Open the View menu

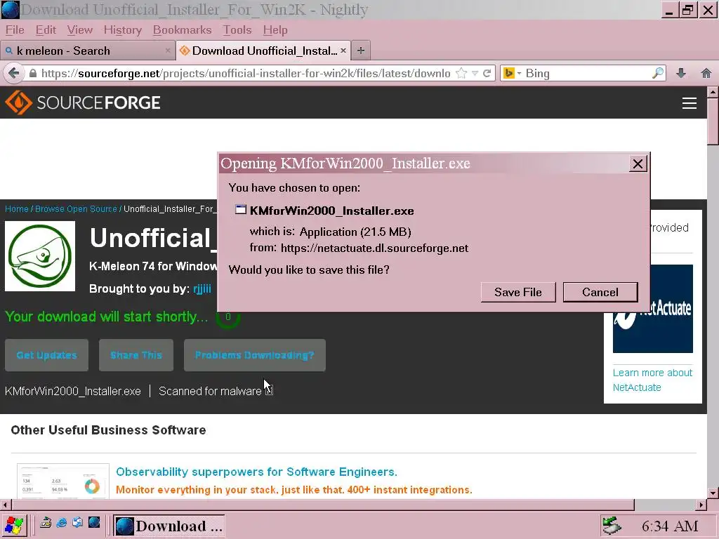pyautogui.click(x=80, y=29)
